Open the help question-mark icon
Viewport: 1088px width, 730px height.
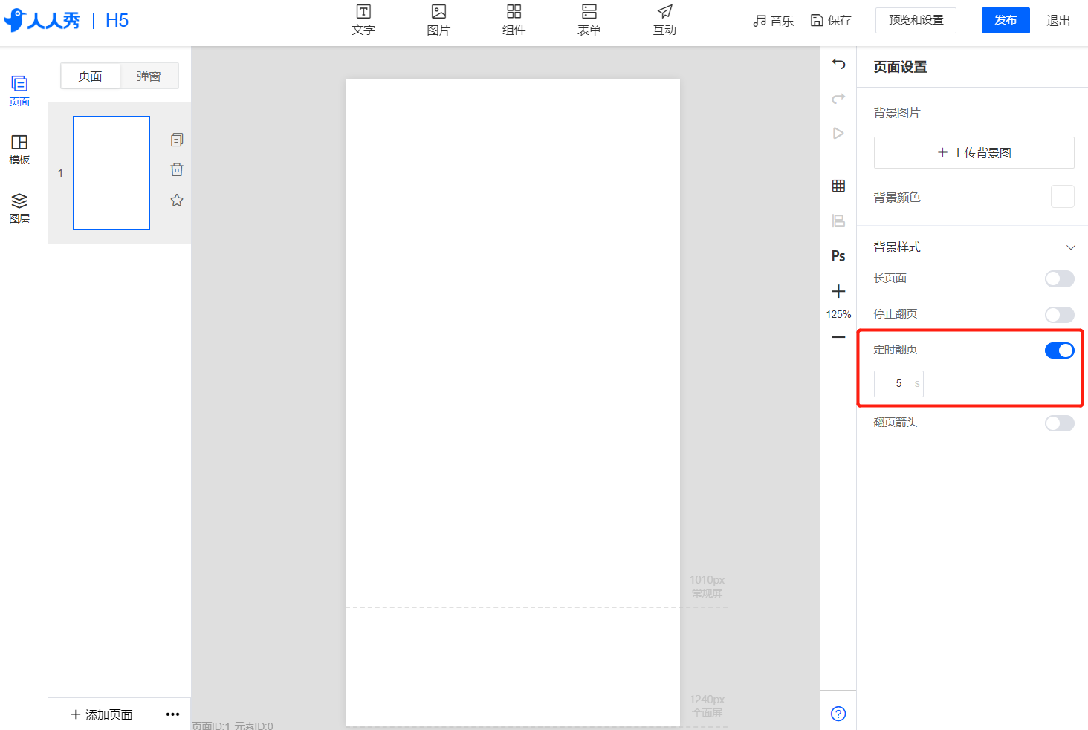click(x=838, y=714)
